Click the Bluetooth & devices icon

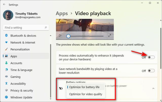point(6,36)
